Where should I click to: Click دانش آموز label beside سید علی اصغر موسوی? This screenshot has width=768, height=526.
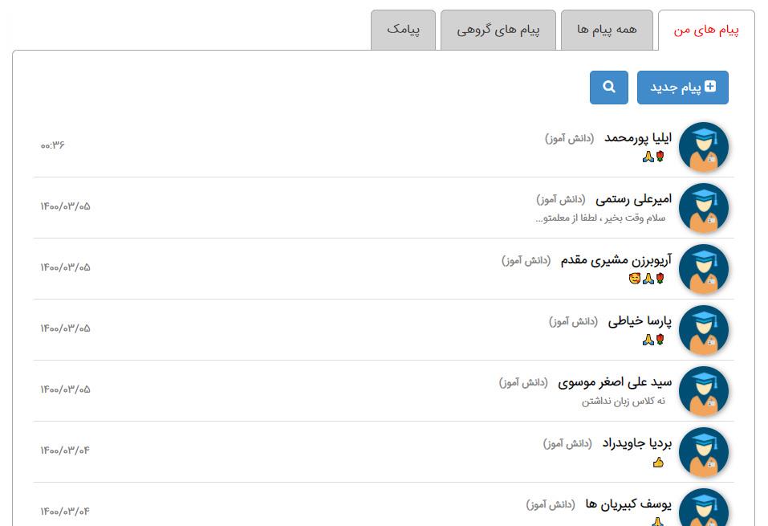click(x=523, y=383)
